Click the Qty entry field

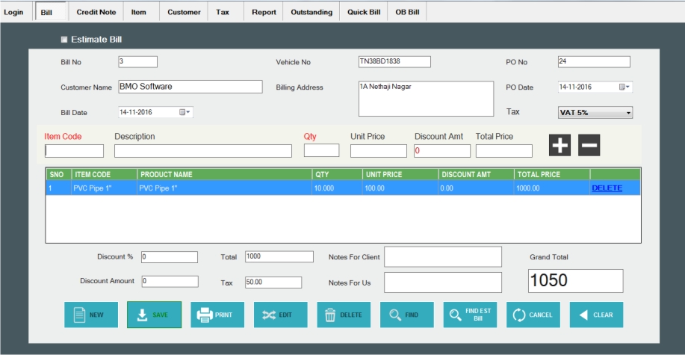tap(321, 150)
